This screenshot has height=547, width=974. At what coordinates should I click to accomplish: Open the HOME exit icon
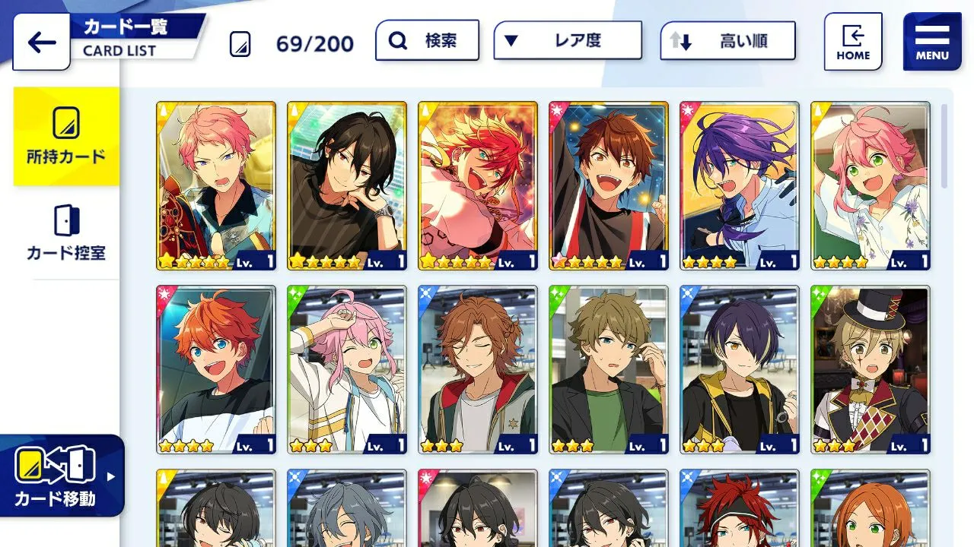point(853,42)
